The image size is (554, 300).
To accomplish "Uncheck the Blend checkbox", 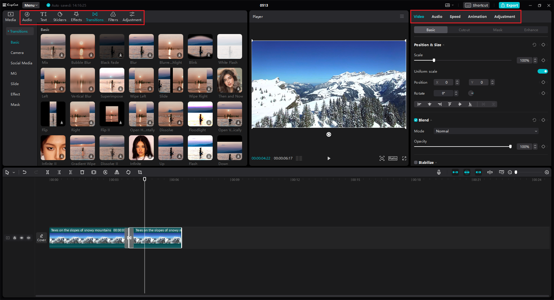I will 416,120.
